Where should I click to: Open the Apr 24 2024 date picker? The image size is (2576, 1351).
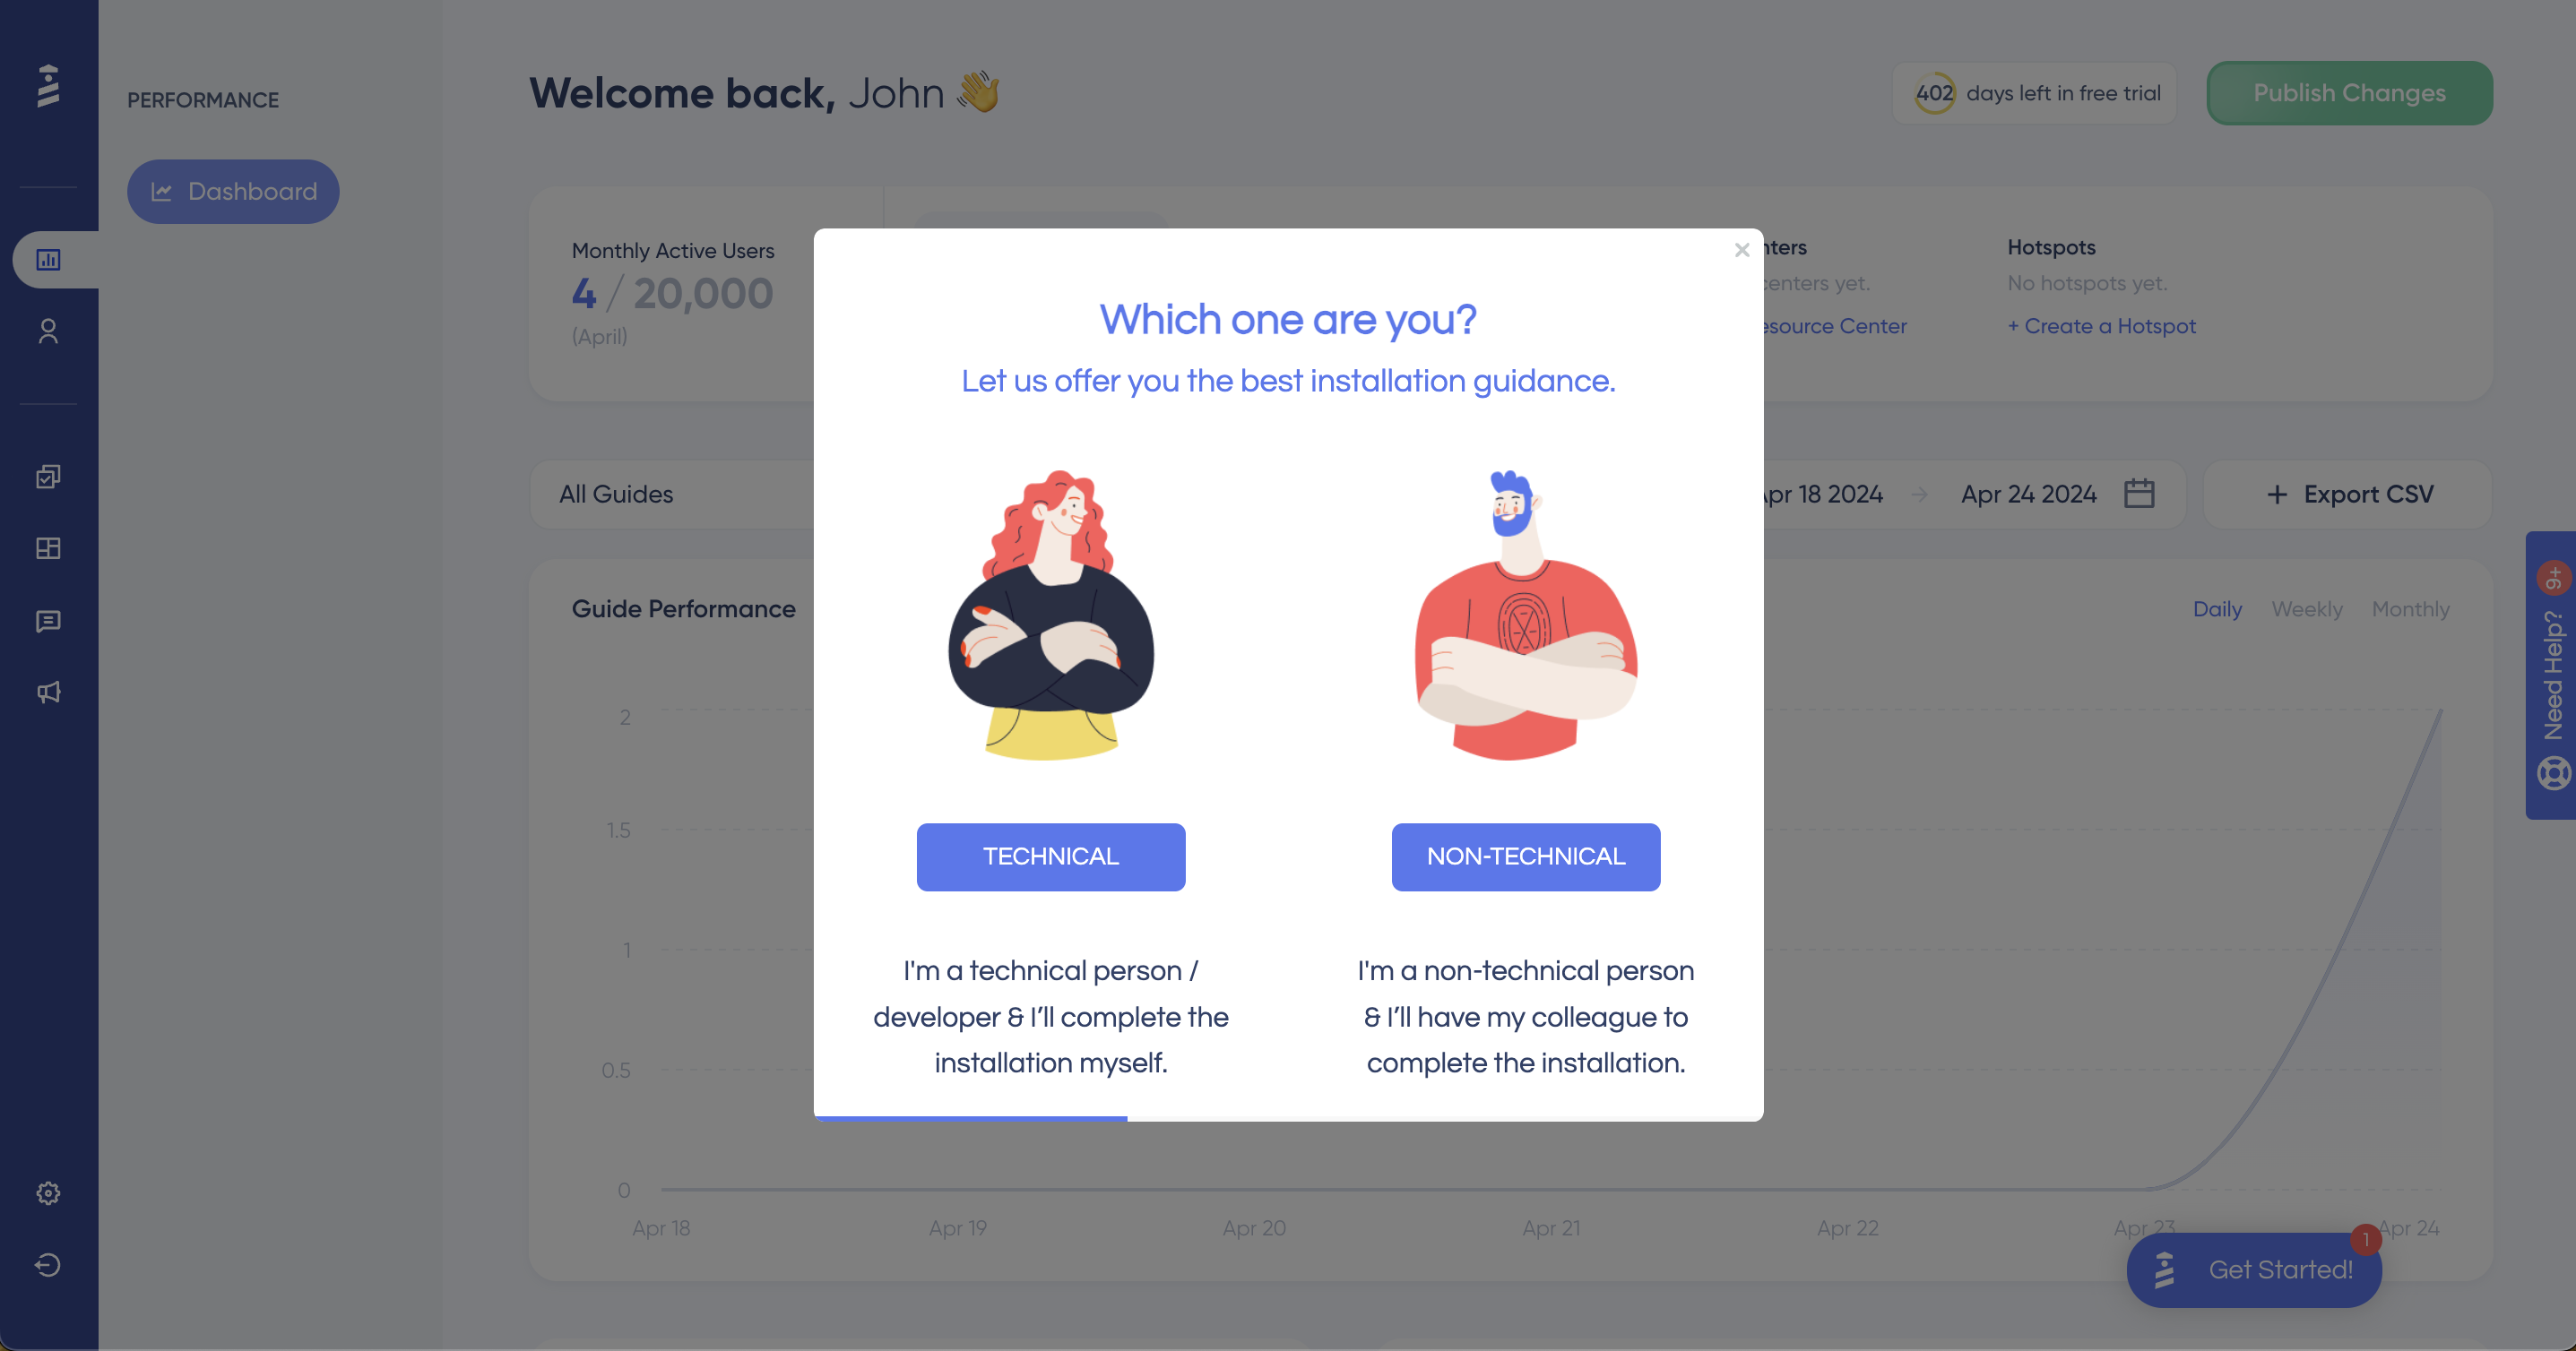click(2139, 493)
